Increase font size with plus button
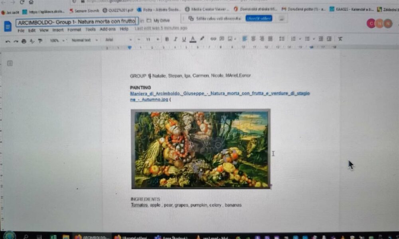 (158, 39)
